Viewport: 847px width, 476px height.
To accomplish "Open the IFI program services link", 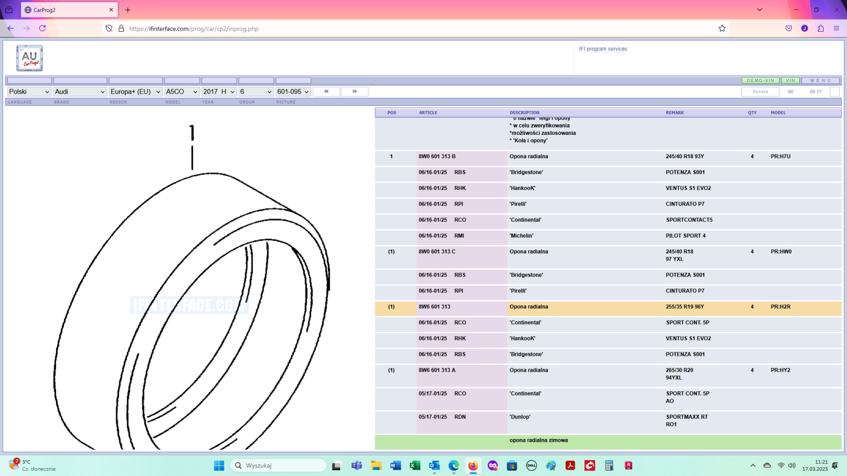I will 603,49.
